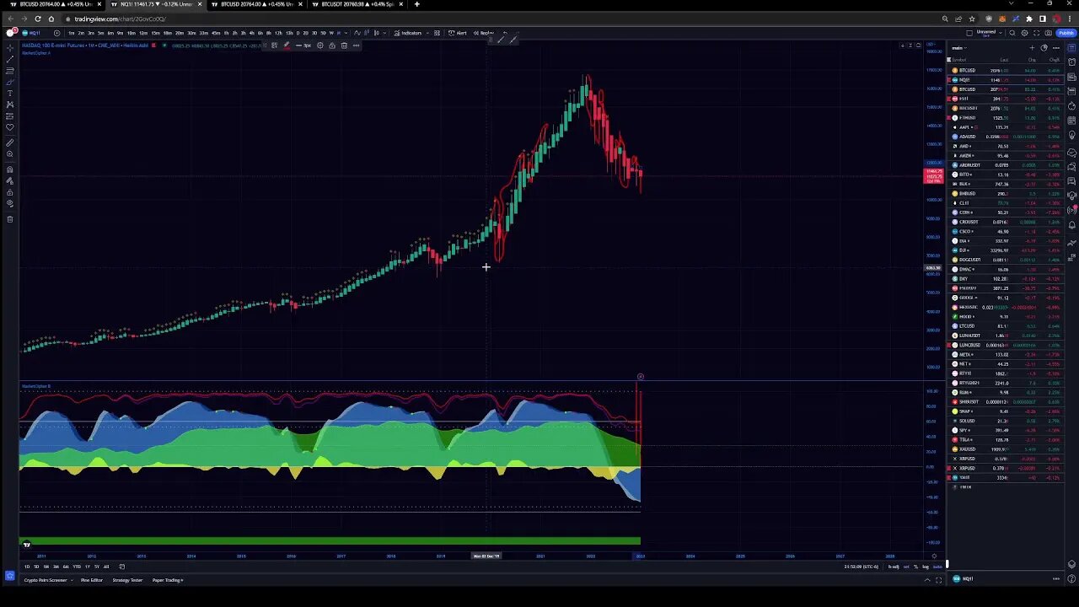Change drawing line color in floating toolbar
Screen dimensions: 1079x607
point(287,45)
